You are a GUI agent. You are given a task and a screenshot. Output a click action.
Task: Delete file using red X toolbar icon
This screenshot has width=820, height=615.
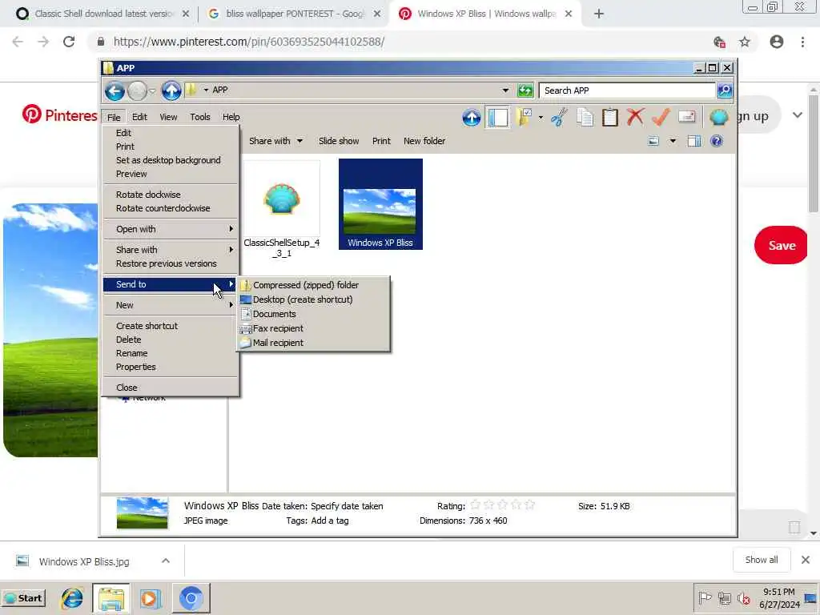point(635,117)
